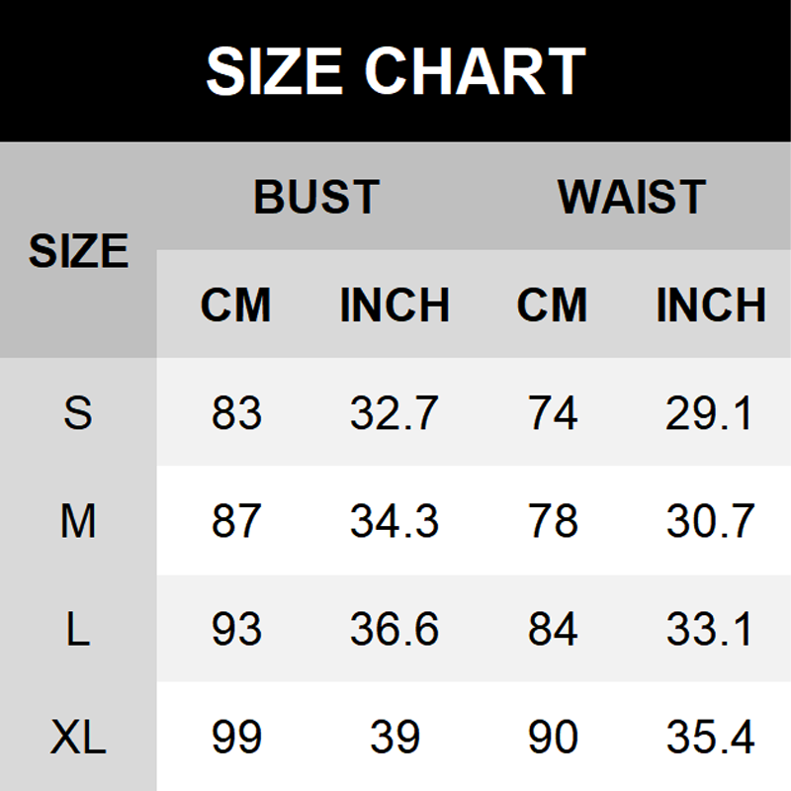Click the INCH subheader under WAIST

click(711, 306)
